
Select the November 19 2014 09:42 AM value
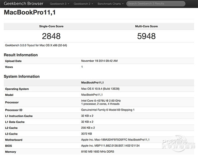(x=99, y=61)
